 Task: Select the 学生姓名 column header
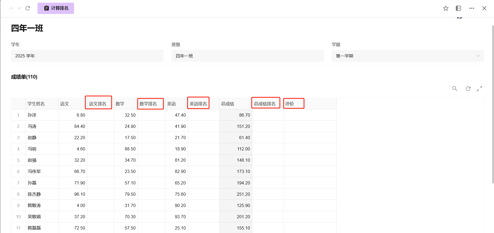pyautogui.click(x=36, y=104)
